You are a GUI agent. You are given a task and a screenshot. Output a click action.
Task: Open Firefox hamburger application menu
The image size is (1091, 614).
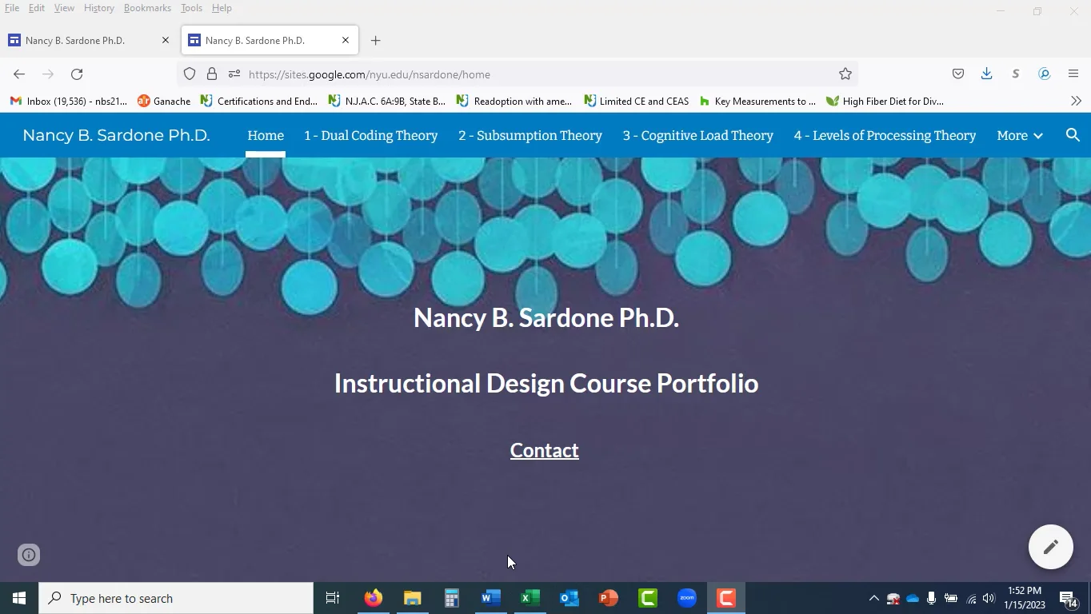click(x=1073, y=74)
